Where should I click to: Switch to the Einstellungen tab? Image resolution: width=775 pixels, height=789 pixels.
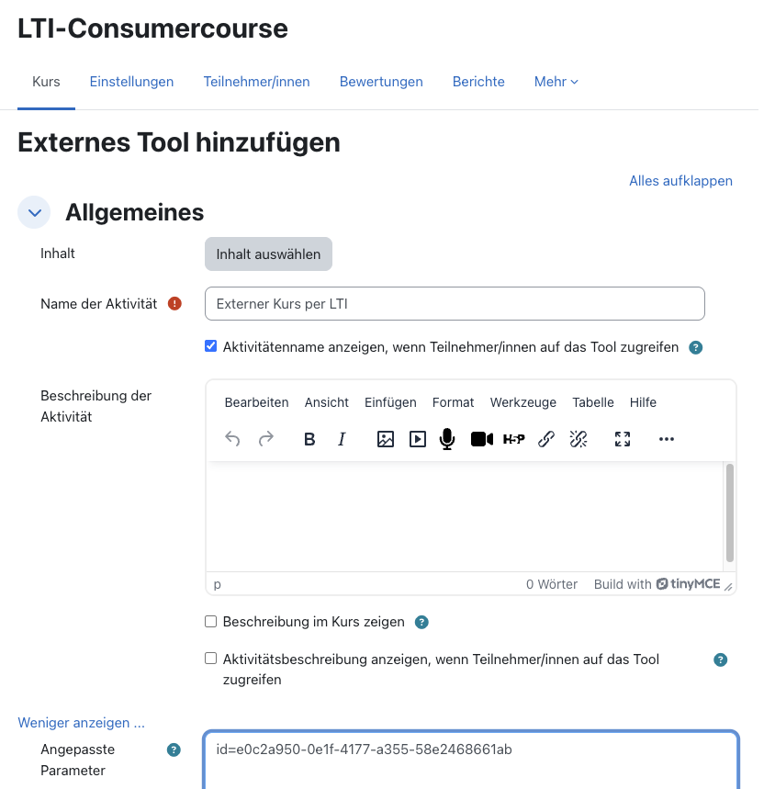tap(131, 82)
